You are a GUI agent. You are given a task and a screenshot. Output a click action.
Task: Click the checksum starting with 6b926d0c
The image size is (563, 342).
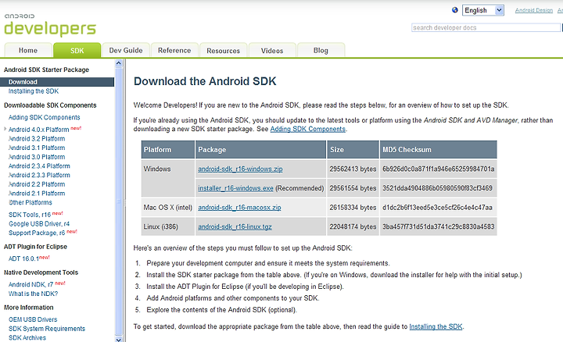coord(439,169)
